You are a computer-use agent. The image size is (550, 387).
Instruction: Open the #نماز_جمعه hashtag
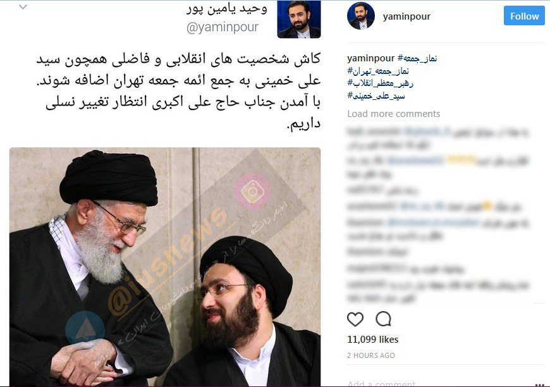coord(417,58)
